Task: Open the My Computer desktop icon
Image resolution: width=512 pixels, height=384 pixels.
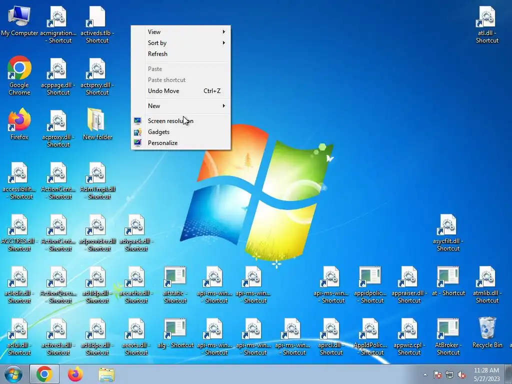Action: click(x=19, y=21)
